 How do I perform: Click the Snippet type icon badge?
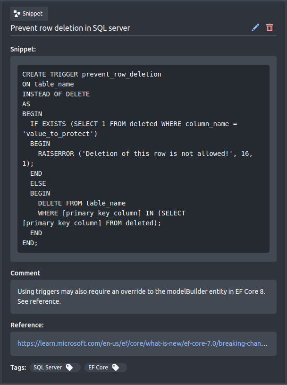(29, 14)
